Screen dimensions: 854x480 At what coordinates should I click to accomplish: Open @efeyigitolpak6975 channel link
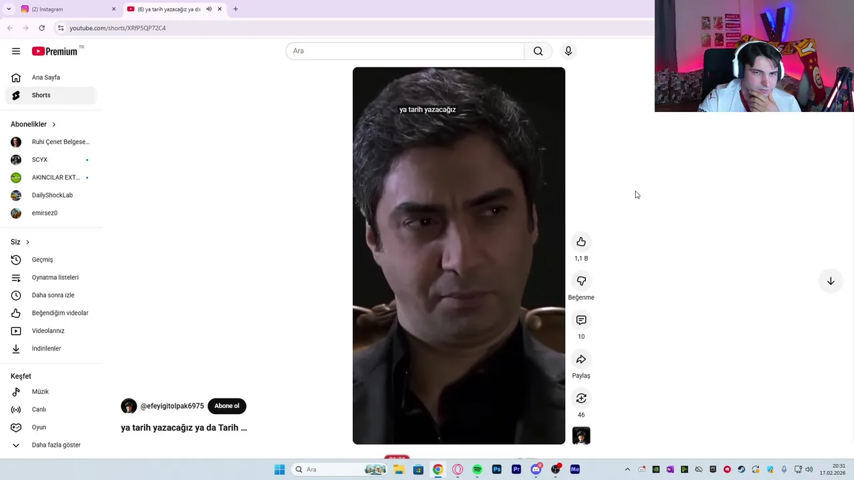172,406
